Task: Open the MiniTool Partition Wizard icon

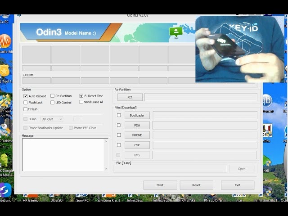Action: pos(5,101)
